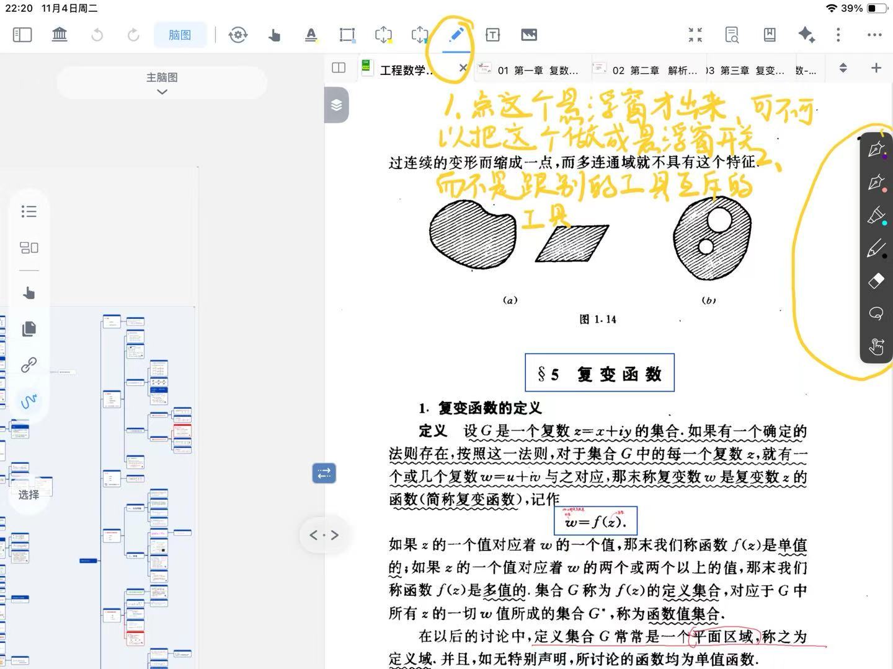Select the fountain pen with purple color dot
Image resolution: width=893 pixels, height=669 pixels.
876,149
